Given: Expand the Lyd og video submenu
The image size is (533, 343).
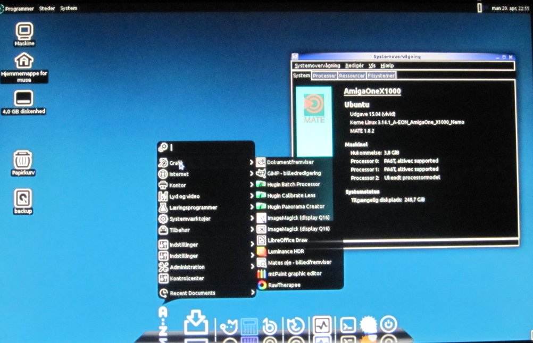Looking at the screenshot, I should (x=184, y=196).
